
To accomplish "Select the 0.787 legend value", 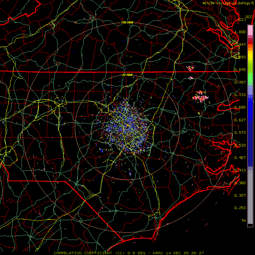I will (x=240, y=82).
